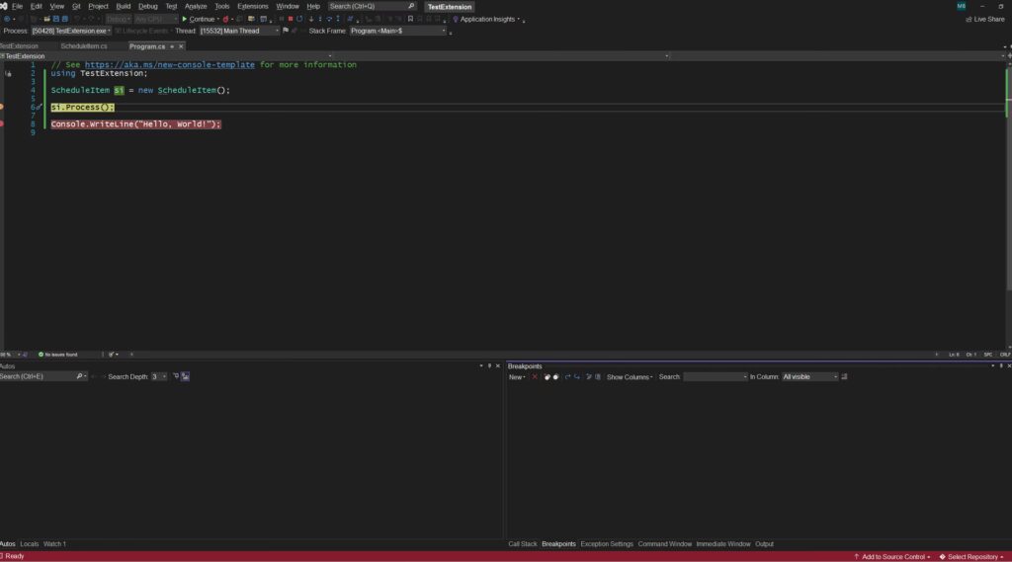Open the Process dropdown showing TestExtension.exe
The image size is (1012, 562).
pos(71,31)
